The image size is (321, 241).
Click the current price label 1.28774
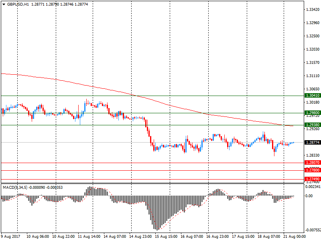point(313,143)
